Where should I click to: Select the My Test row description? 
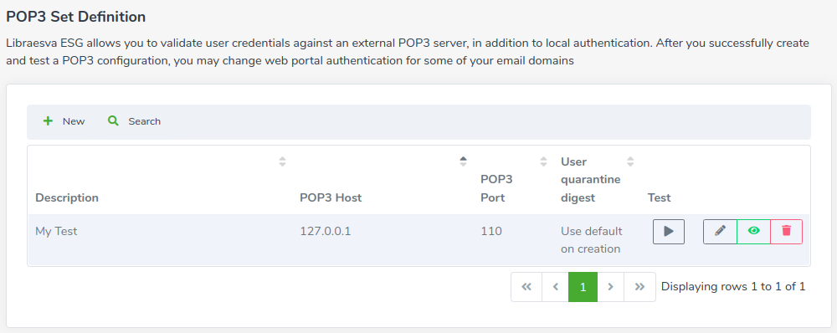coord(56,232)
